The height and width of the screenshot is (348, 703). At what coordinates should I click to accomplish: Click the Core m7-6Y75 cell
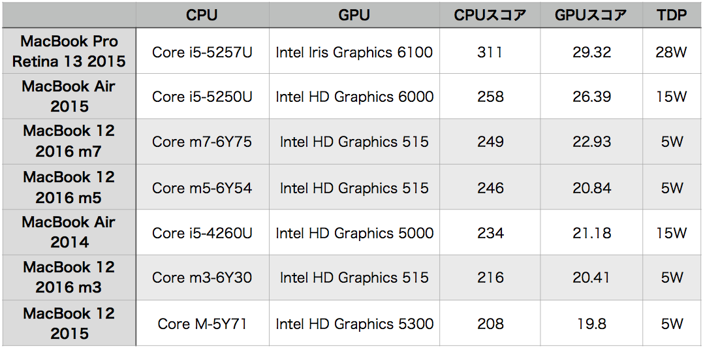[202, 141]
